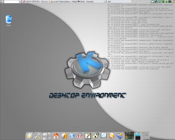Open the KDE K menu launcher
The width and height of the screenshot is (175, 140).
click(29, 136)
